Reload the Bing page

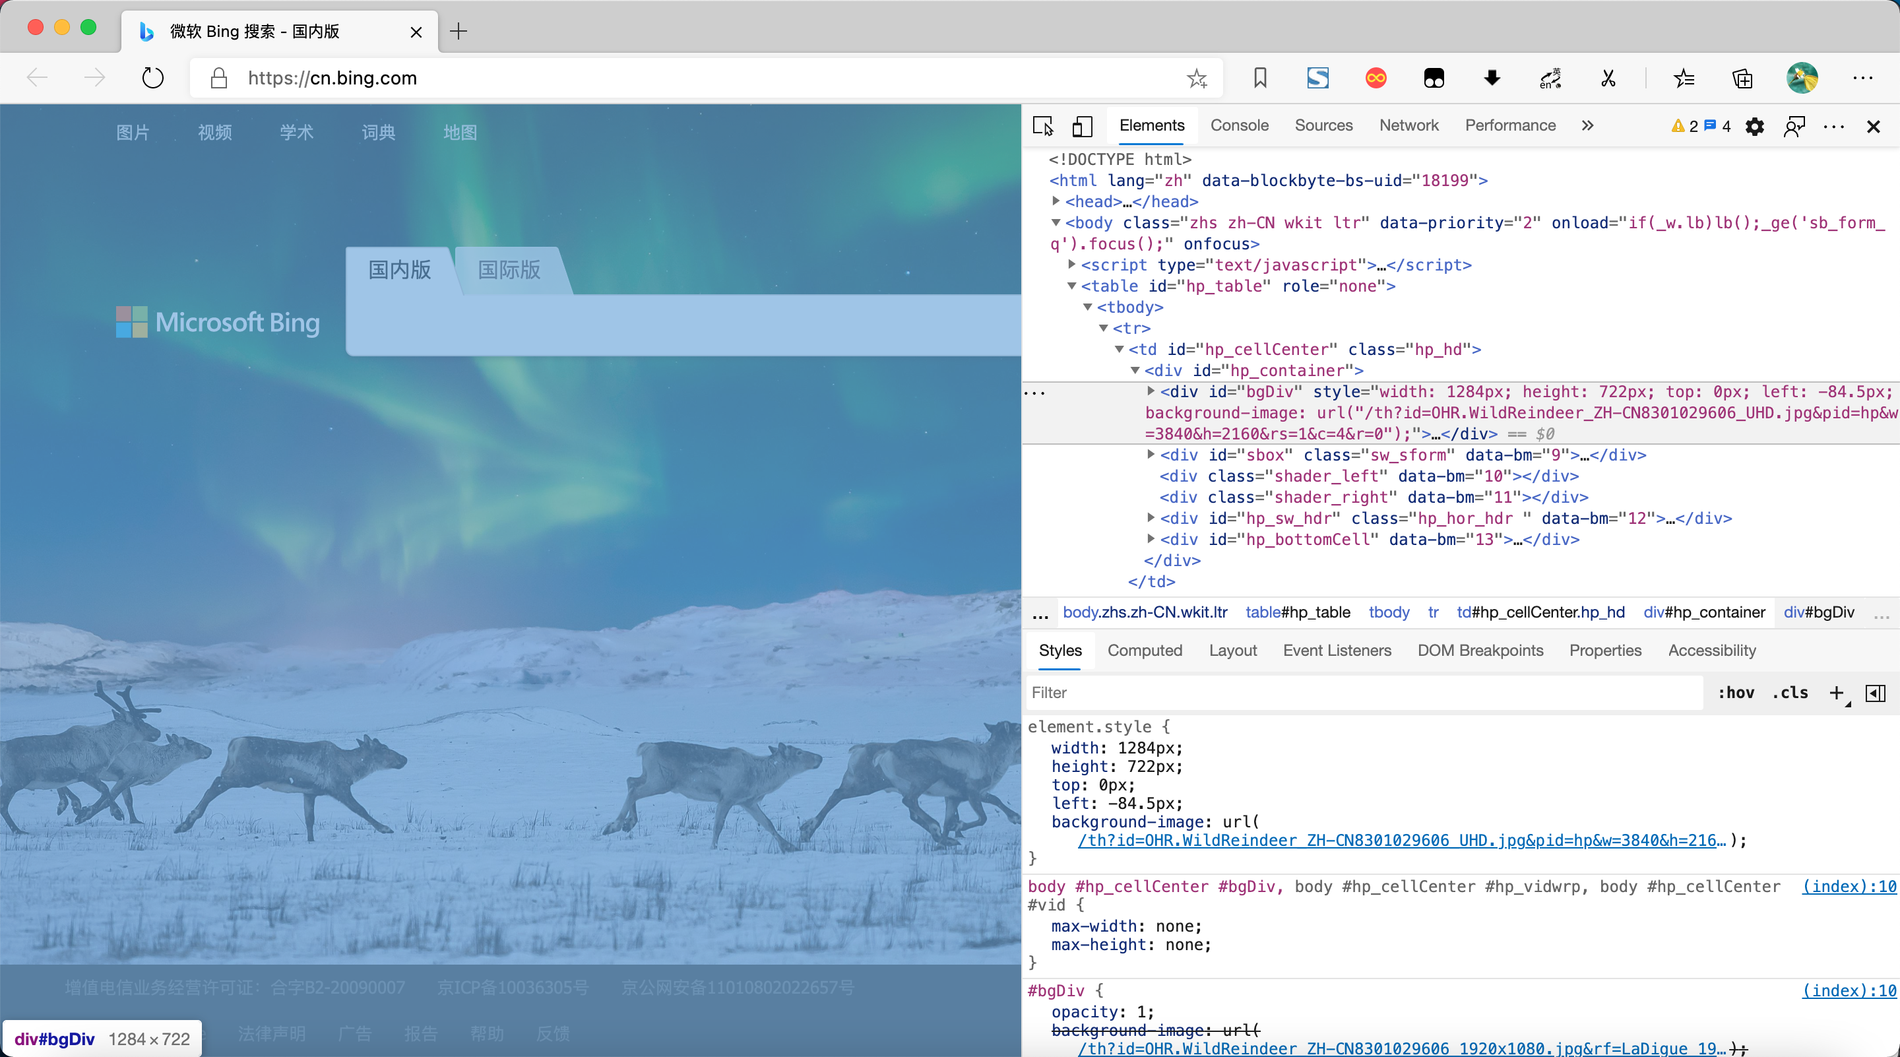152,77
